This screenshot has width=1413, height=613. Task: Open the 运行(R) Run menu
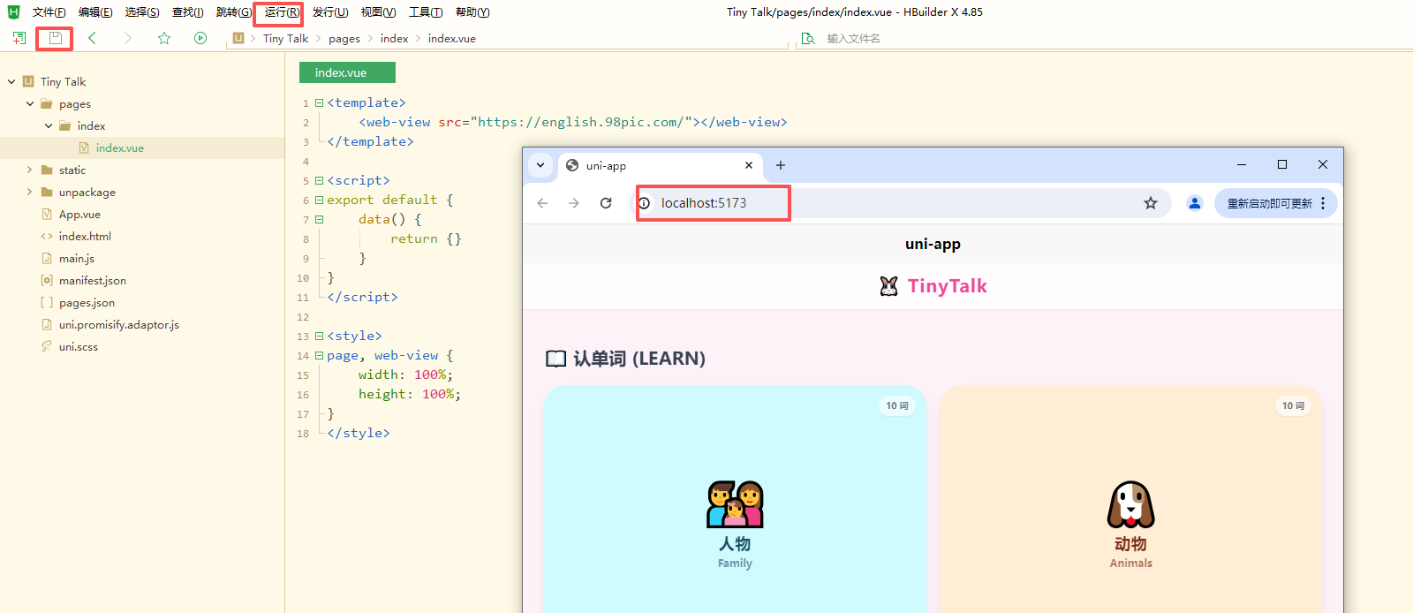pos(281,12)
